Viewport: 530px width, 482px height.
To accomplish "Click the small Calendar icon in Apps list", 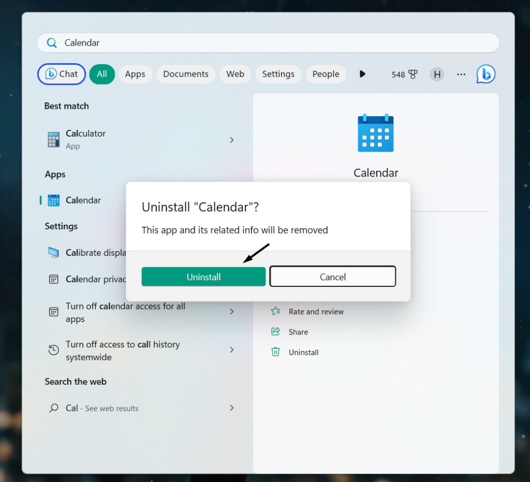I will pos(53,200).
